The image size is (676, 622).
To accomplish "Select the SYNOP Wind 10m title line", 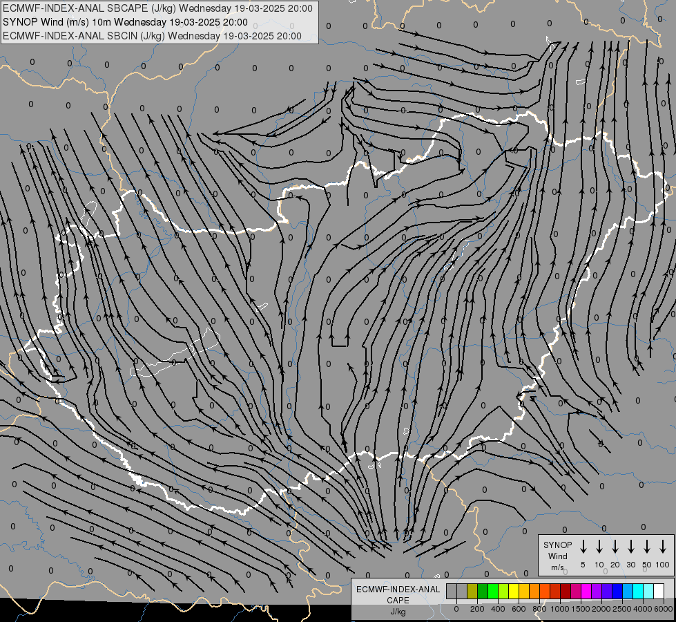I will pos(125,22).
